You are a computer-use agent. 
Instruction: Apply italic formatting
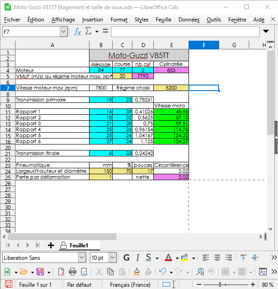(x=137, y=257)
